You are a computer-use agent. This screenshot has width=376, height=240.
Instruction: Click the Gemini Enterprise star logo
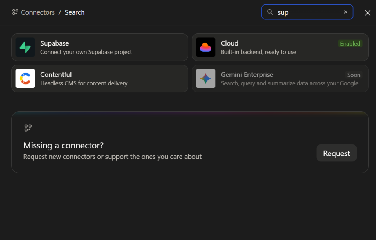(206, 79)
